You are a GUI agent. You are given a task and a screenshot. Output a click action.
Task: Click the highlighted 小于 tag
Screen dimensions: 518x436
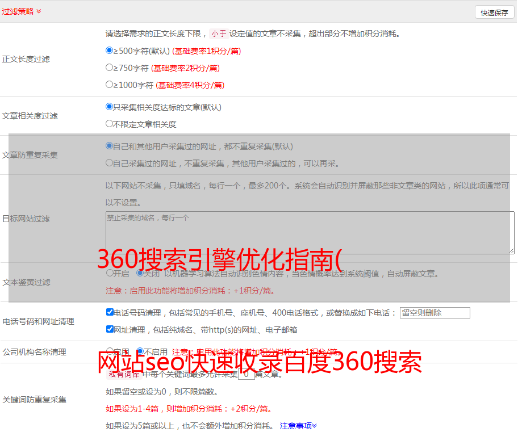click(x=219, y=33)
